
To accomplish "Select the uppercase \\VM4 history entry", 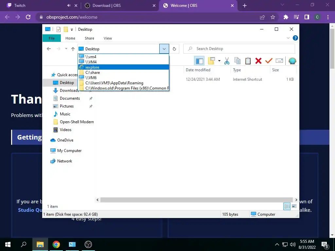I will tap(123, 62).
